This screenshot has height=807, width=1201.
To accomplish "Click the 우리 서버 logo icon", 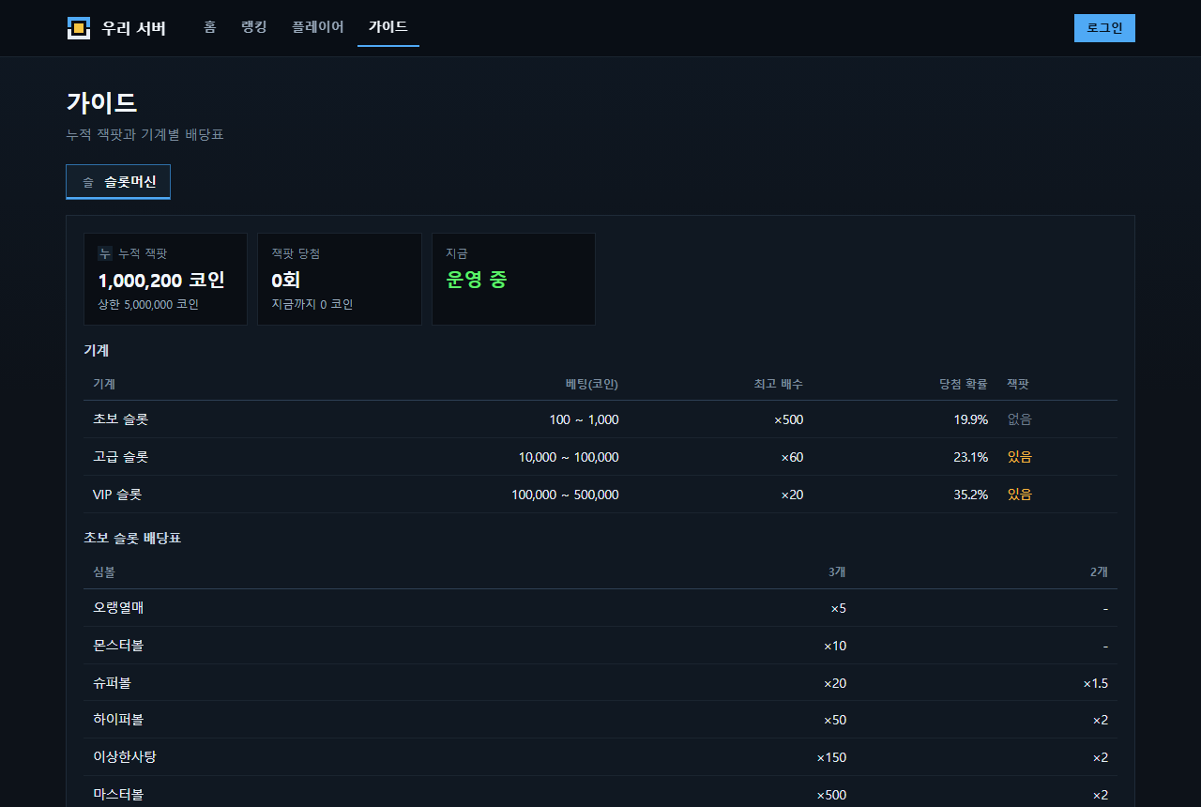I will click(x=79, y=28).
